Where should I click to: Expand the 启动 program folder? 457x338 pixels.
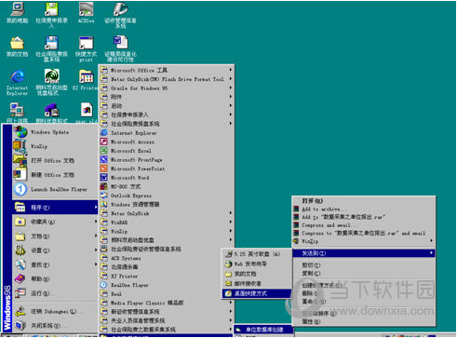coord(167,106)
